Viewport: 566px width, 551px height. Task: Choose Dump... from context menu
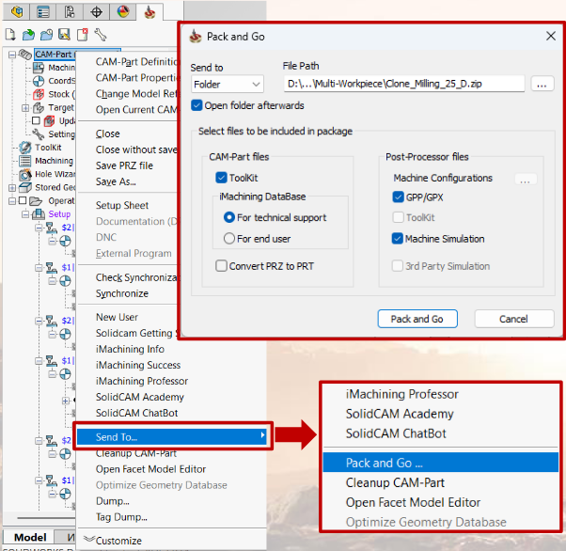tap(112, 501)
